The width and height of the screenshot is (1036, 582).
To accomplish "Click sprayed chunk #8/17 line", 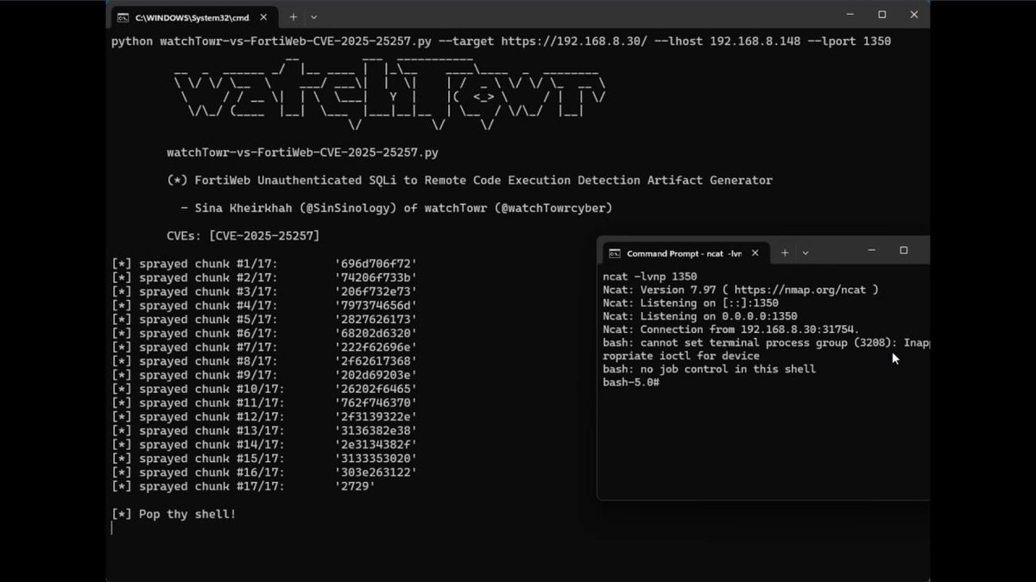I will [x=264, y=361].
